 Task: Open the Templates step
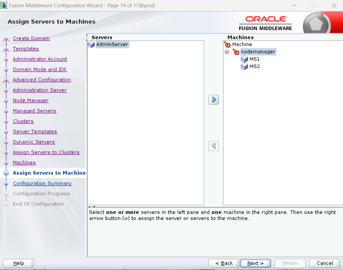pos(26,49)
